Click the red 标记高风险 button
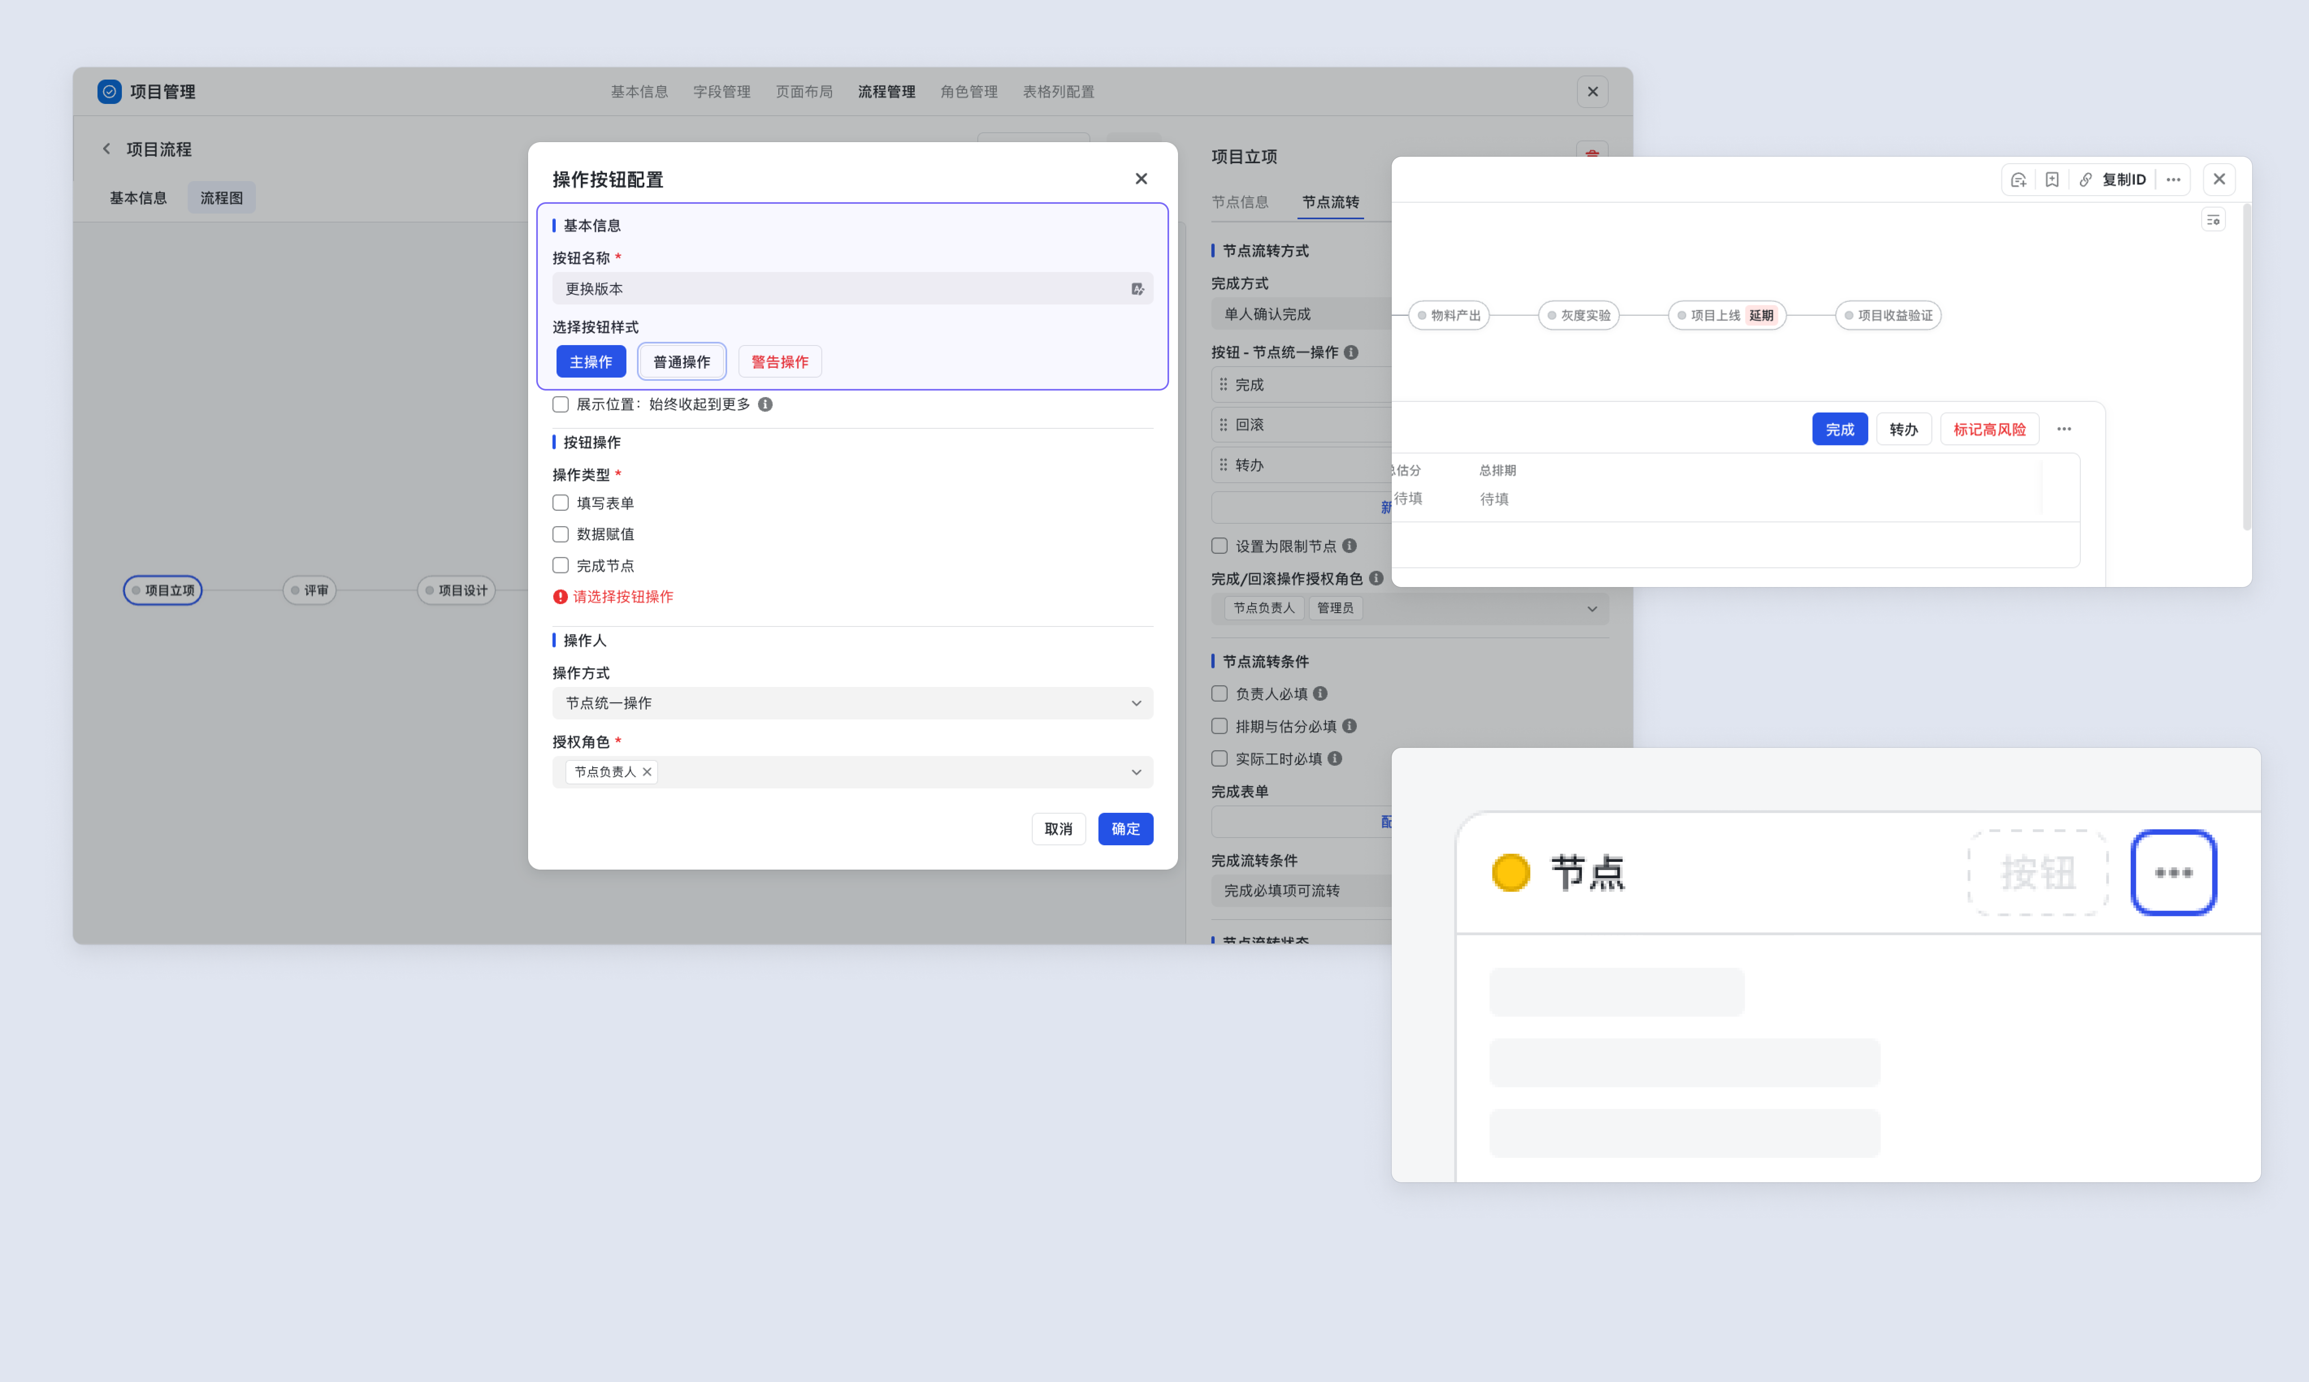The image size is (2309, 1382). [x=1989, y=429]
